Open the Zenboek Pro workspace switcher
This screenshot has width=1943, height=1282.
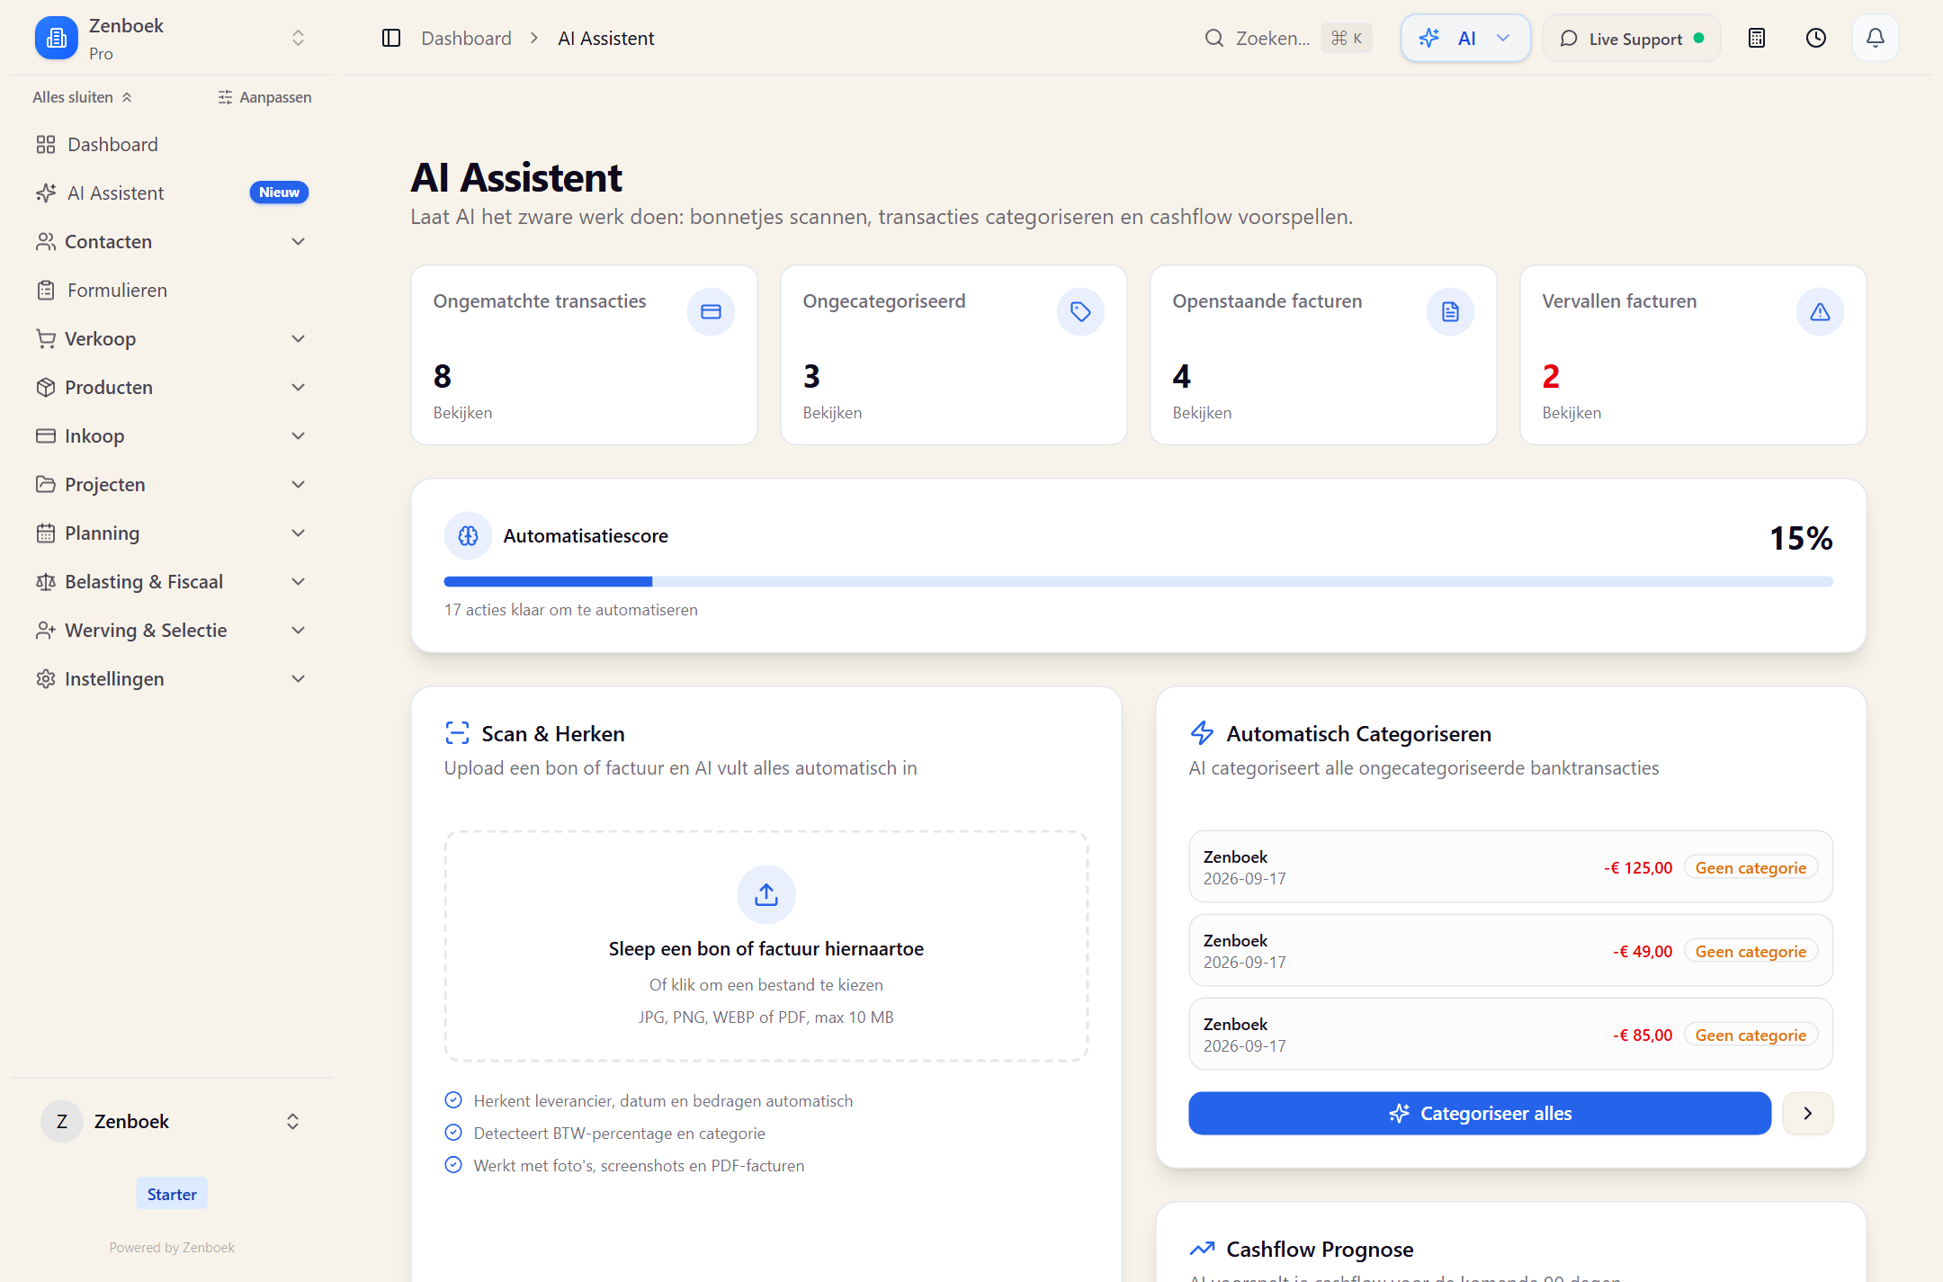click(172, 38)
